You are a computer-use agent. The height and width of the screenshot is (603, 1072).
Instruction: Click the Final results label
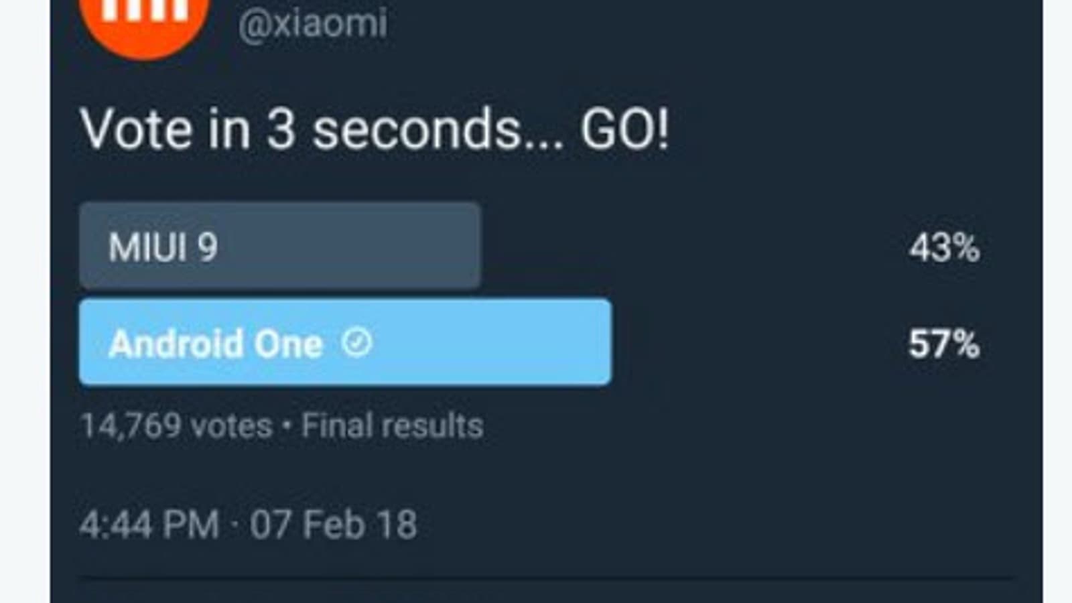click(x=393, y=425)
